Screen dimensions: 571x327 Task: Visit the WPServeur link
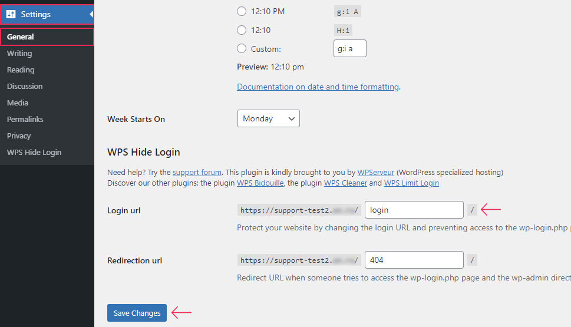click(376, 172)
